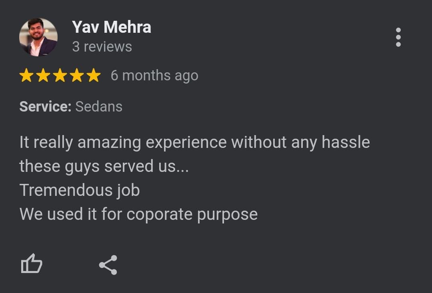This screenshot has height=293, width=432.
Task: Click the fifth yellow rating star
Action: pyautogui.click(x=94, y=75)
